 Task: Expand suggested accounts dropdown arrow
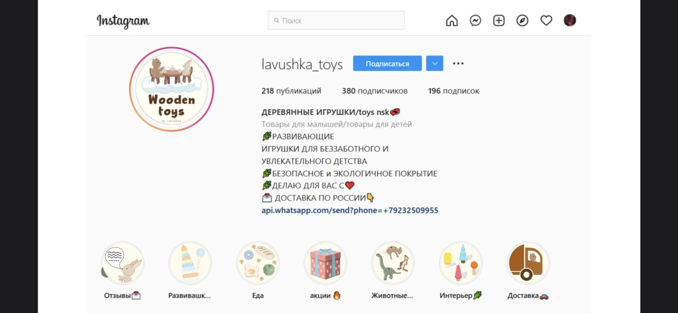(x=435, y=64)
